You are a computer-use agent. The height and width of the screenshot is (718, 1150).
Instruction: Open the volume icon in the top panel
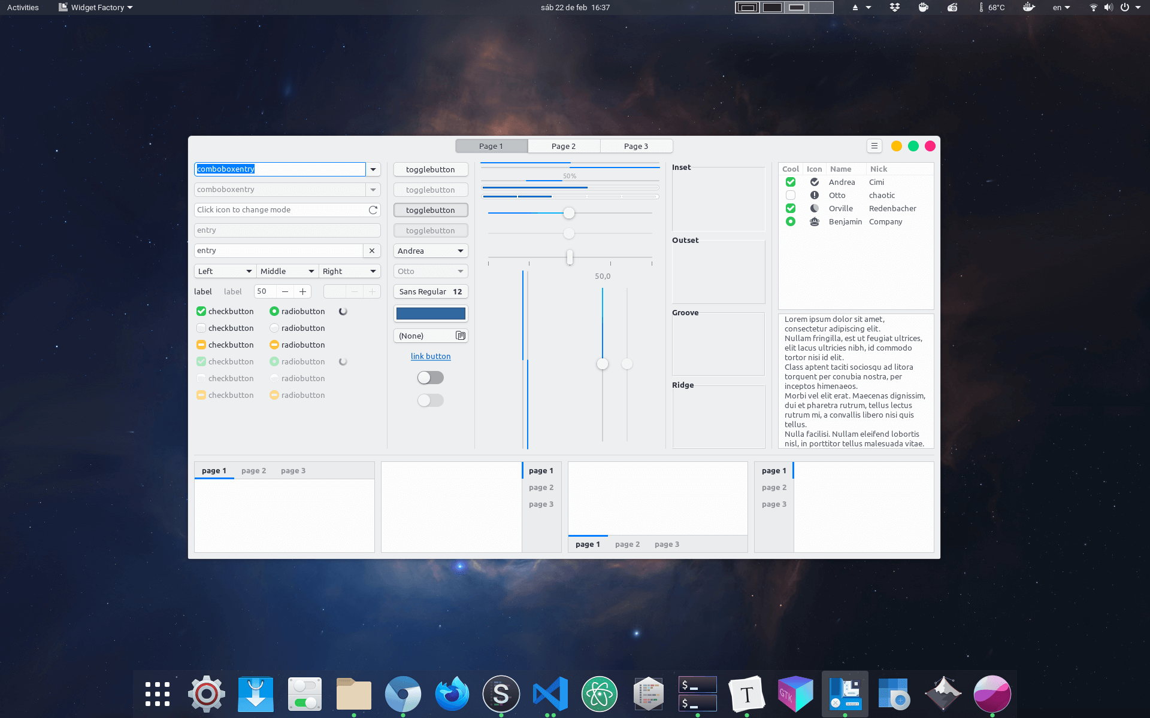click(1109, 7)
